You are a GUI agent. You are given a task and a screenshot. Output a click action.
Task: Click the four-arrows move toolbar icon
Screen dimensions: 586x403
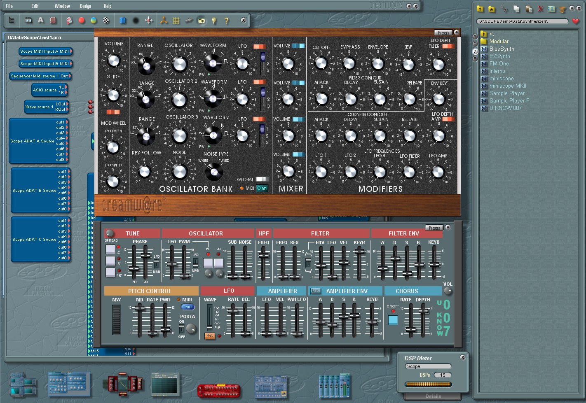point(149,20)
